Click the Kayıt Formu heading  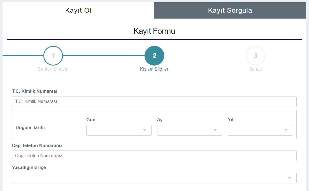click(154, 31)
